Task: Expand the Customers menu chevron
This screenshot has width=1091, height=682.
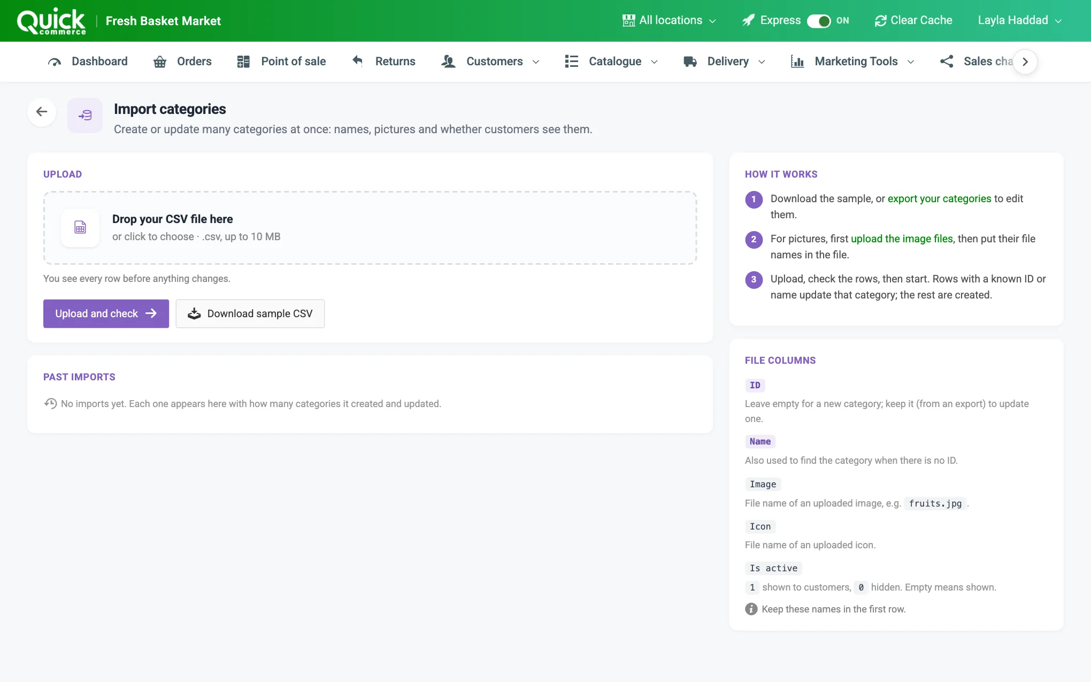Action: click(x=536, y=62)
